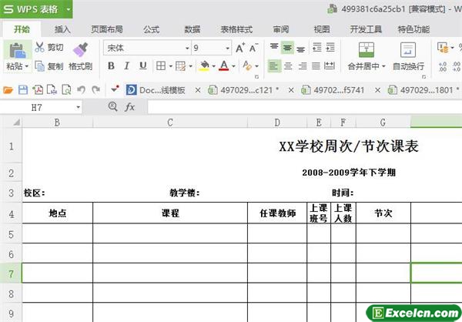
Task: Select row 5 header
Action: coord(11,234)
